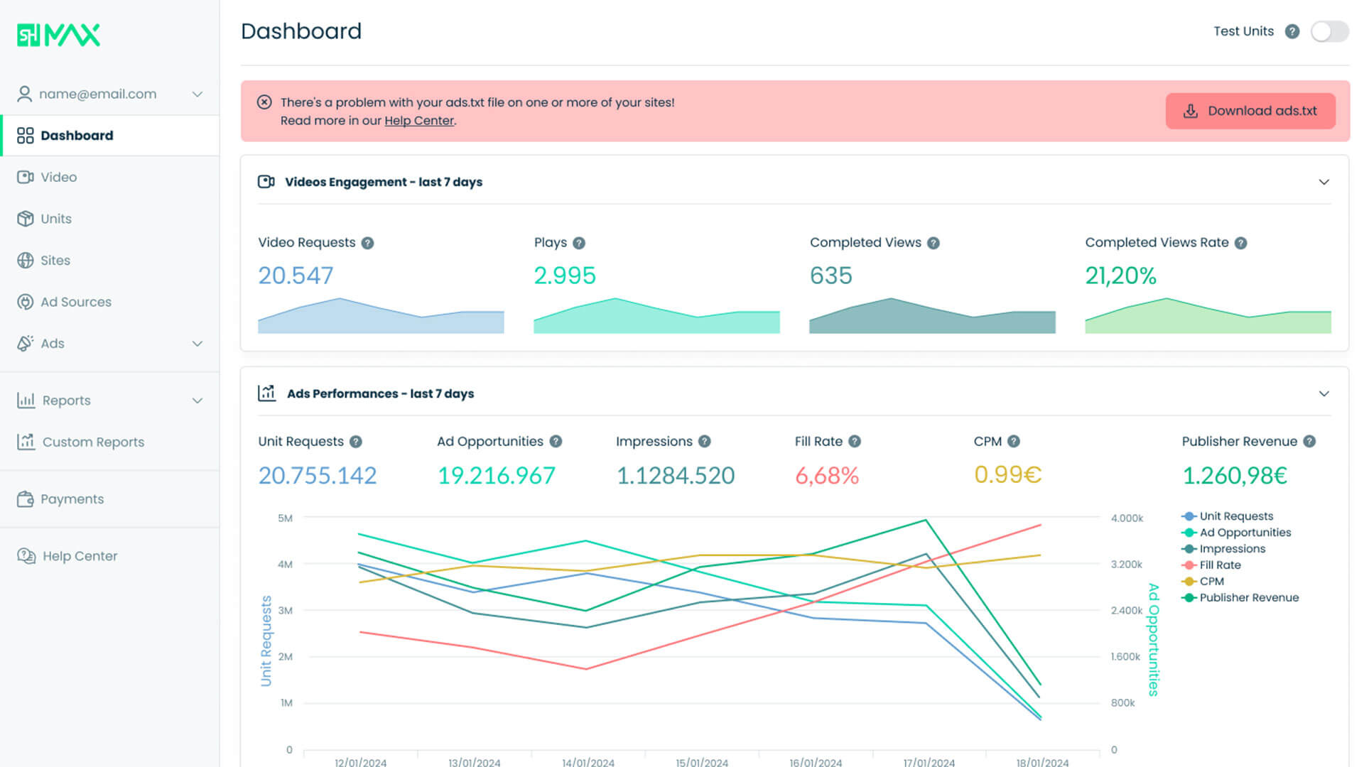Enable the Test Units switch
The height and width of the screenshot is (767, 1364).
1329,31
